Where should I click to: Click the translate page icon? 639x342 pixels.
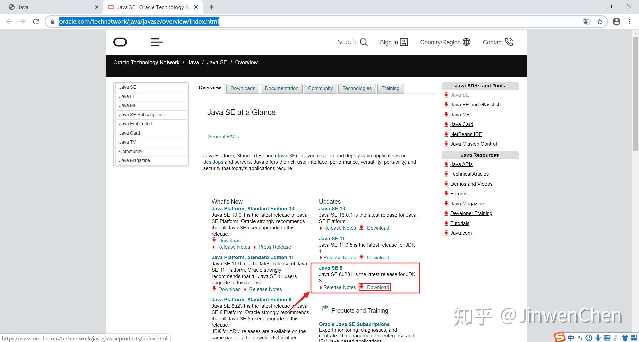pyautogui.click(x=586, y=22)
